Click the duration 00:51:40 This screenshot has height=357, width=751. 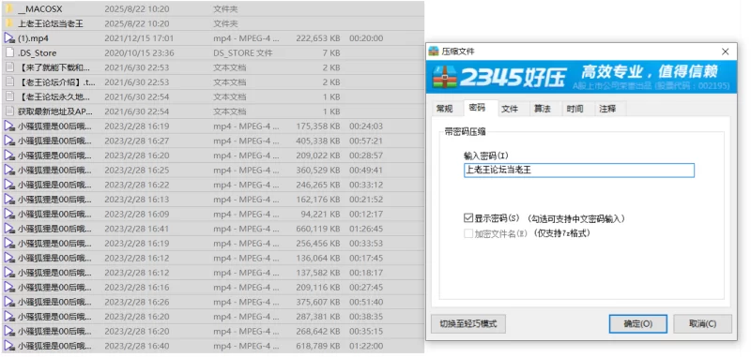point(366,302)
